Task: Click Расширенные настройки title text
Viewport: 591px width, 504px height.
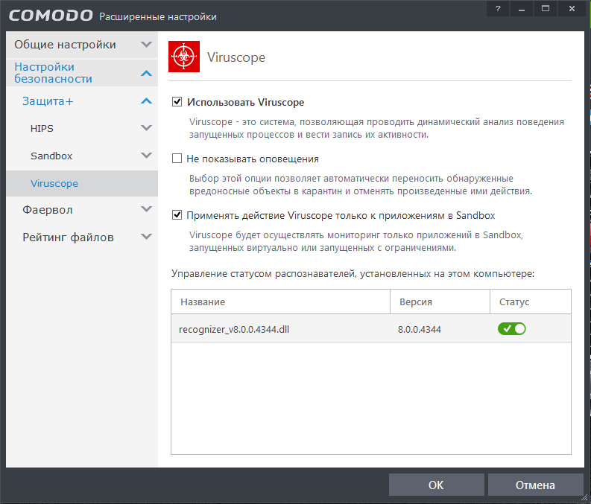Action: pyautogui.click(x=158, y=16)
